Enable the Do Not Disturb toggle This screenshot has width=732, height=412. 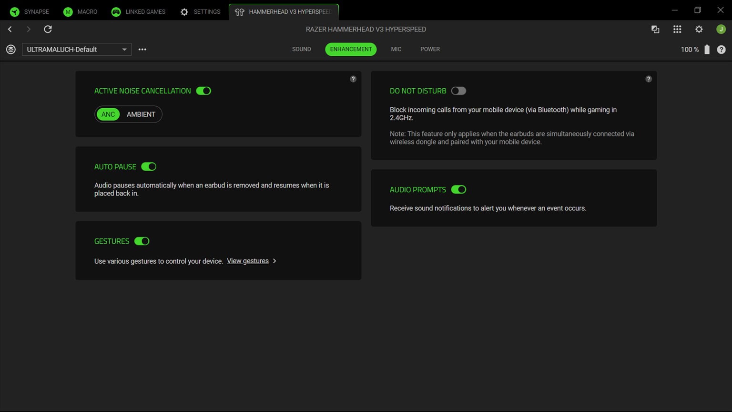(458, 91)
